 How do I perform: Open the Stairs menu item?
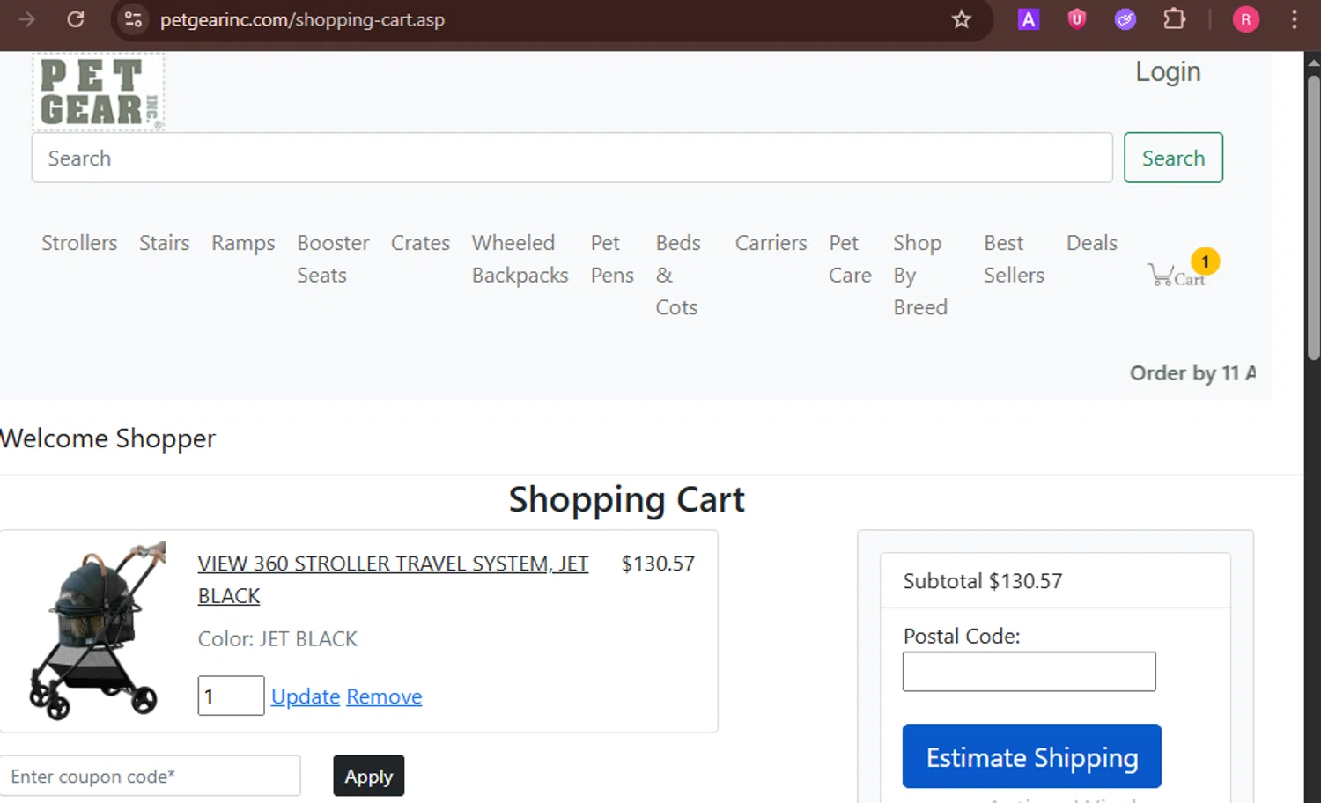click(164, 243)
